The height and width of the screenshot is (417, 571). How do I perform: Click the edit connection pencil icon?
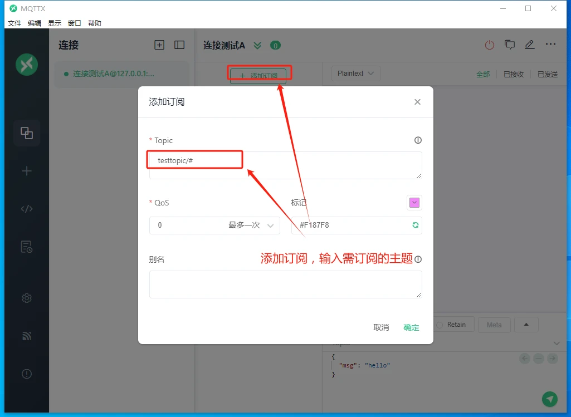tap(529, 45)
